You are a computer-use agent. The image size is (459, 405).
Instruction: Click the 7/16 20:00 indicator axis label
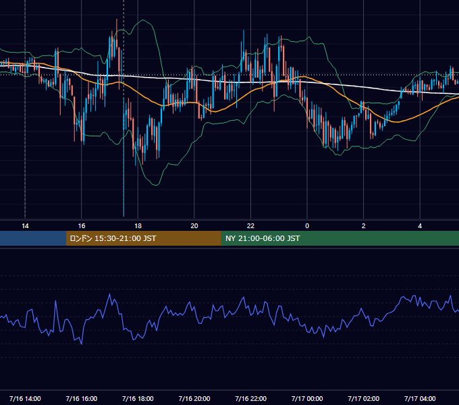point(194,398)
